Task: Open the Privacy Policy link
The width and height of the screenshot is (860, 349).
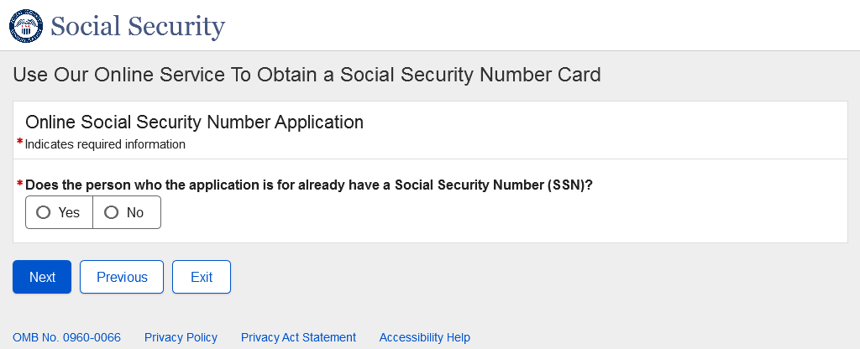Action: (181, 337)
